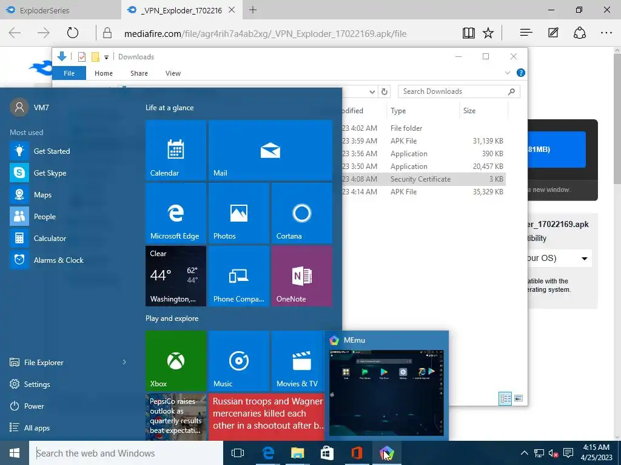Click the Search Downloads field
Screen dimensions: 621x465
pos(458,91)
